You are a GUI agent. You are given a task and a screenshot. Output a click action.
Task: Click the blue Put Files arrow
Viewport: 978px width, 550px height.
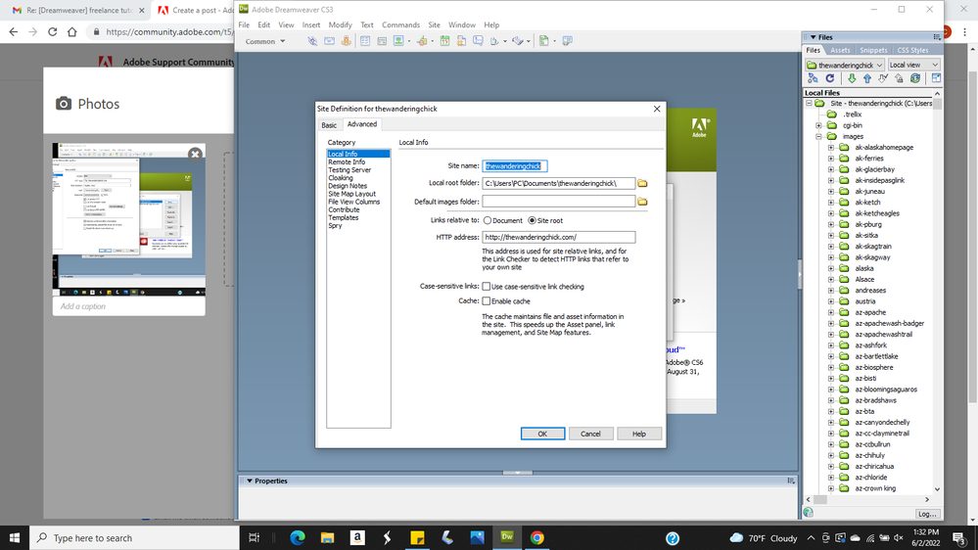(x=867, y=78)
